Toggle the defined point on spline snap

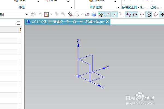[135, 14]
